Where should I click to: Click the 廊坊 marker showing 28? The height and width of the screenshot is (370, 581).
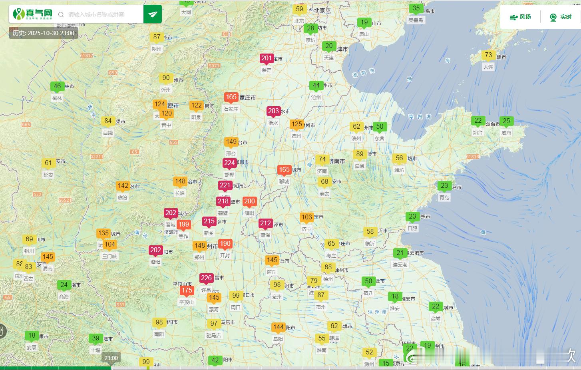(x=310, y=29)
